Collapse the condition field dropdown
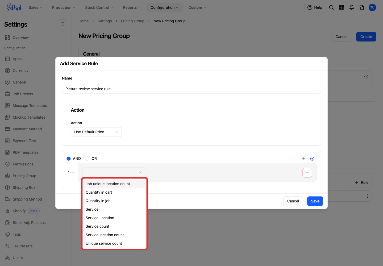Viewport: 383px width, 266px height. (x=114, y=172)
